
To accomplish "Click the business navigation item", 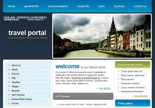I will pyautogui.click(x=119, y=6).
